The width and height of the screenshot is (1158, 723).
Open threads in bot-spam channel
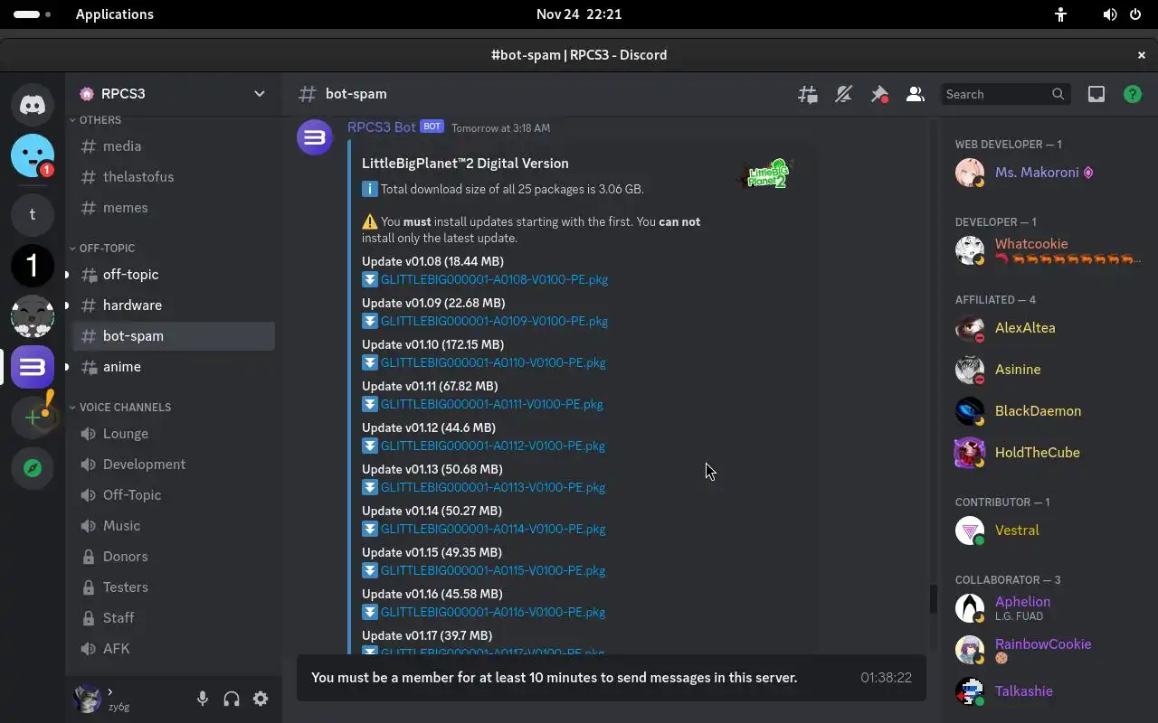(x=808, y=94)
